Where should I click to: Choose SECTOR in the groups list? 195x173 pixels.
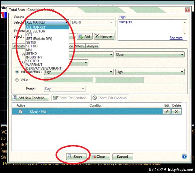click(47, 61)
